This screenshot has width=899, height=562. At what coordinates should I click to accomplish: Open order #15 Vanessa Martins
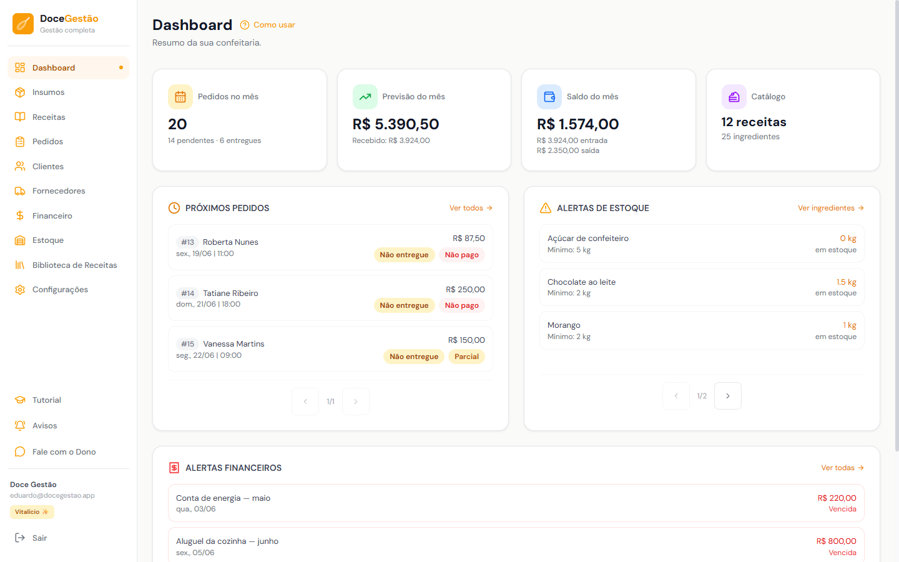(330, 349)
